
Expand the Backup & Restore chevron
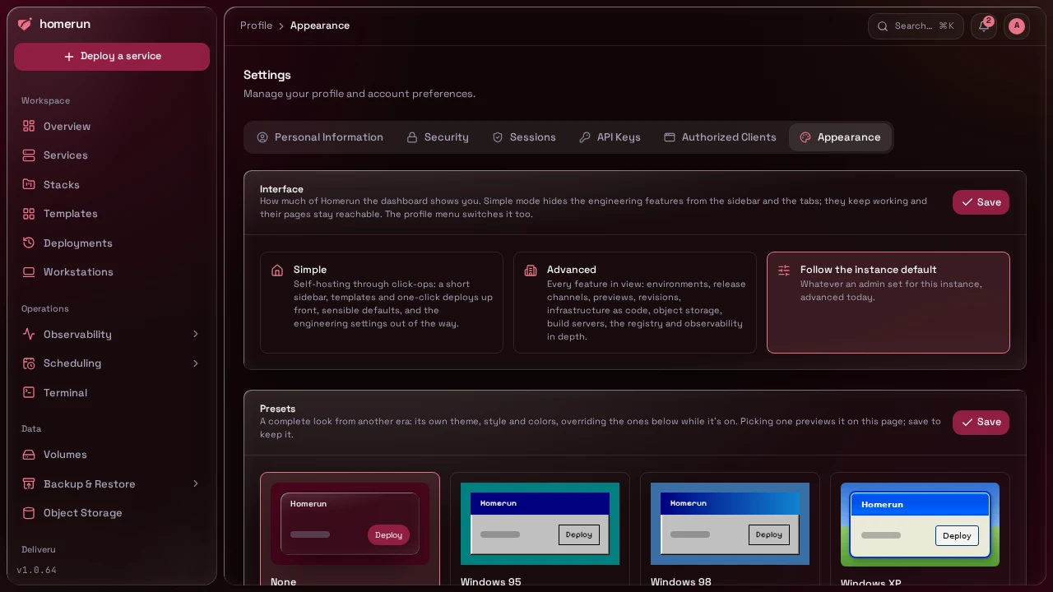coord(196,483)
